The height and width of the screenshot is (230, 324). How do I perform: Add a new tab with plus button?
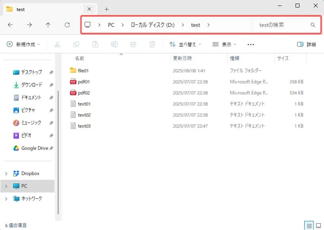click(x=107, y=9)
